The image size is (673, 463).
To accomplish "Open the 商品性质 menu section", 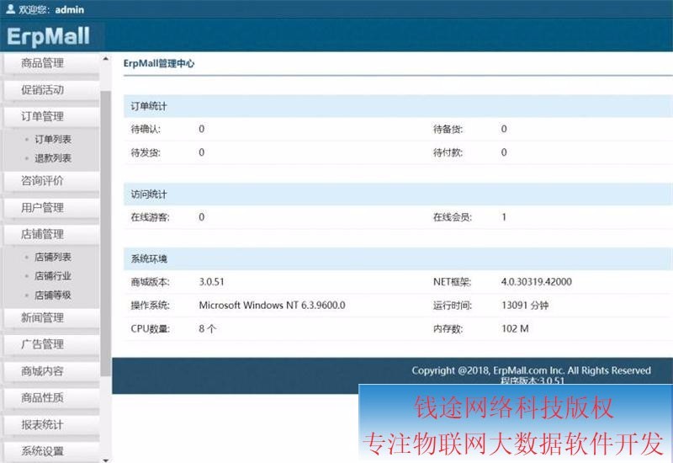I will coord(51,398).
